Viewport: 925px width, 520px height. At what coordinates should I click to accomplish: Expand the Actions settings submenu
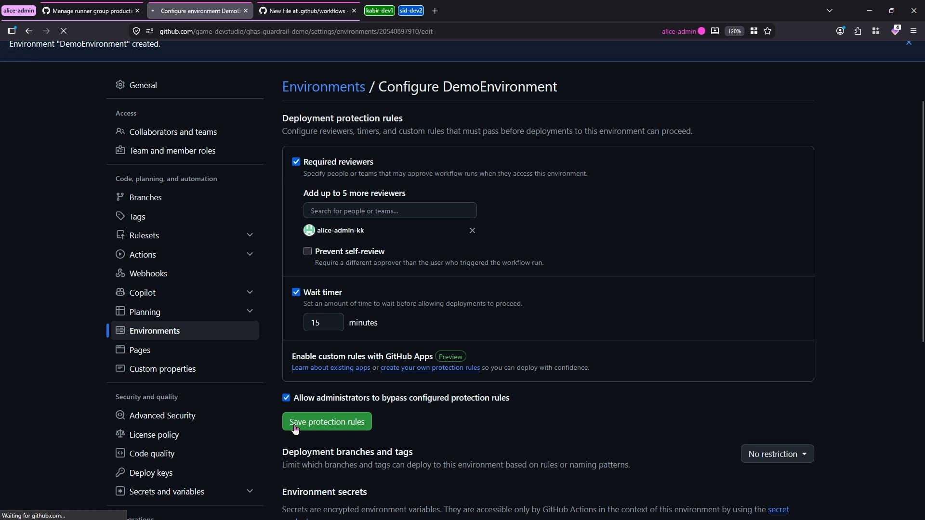[x=250, y=254]
